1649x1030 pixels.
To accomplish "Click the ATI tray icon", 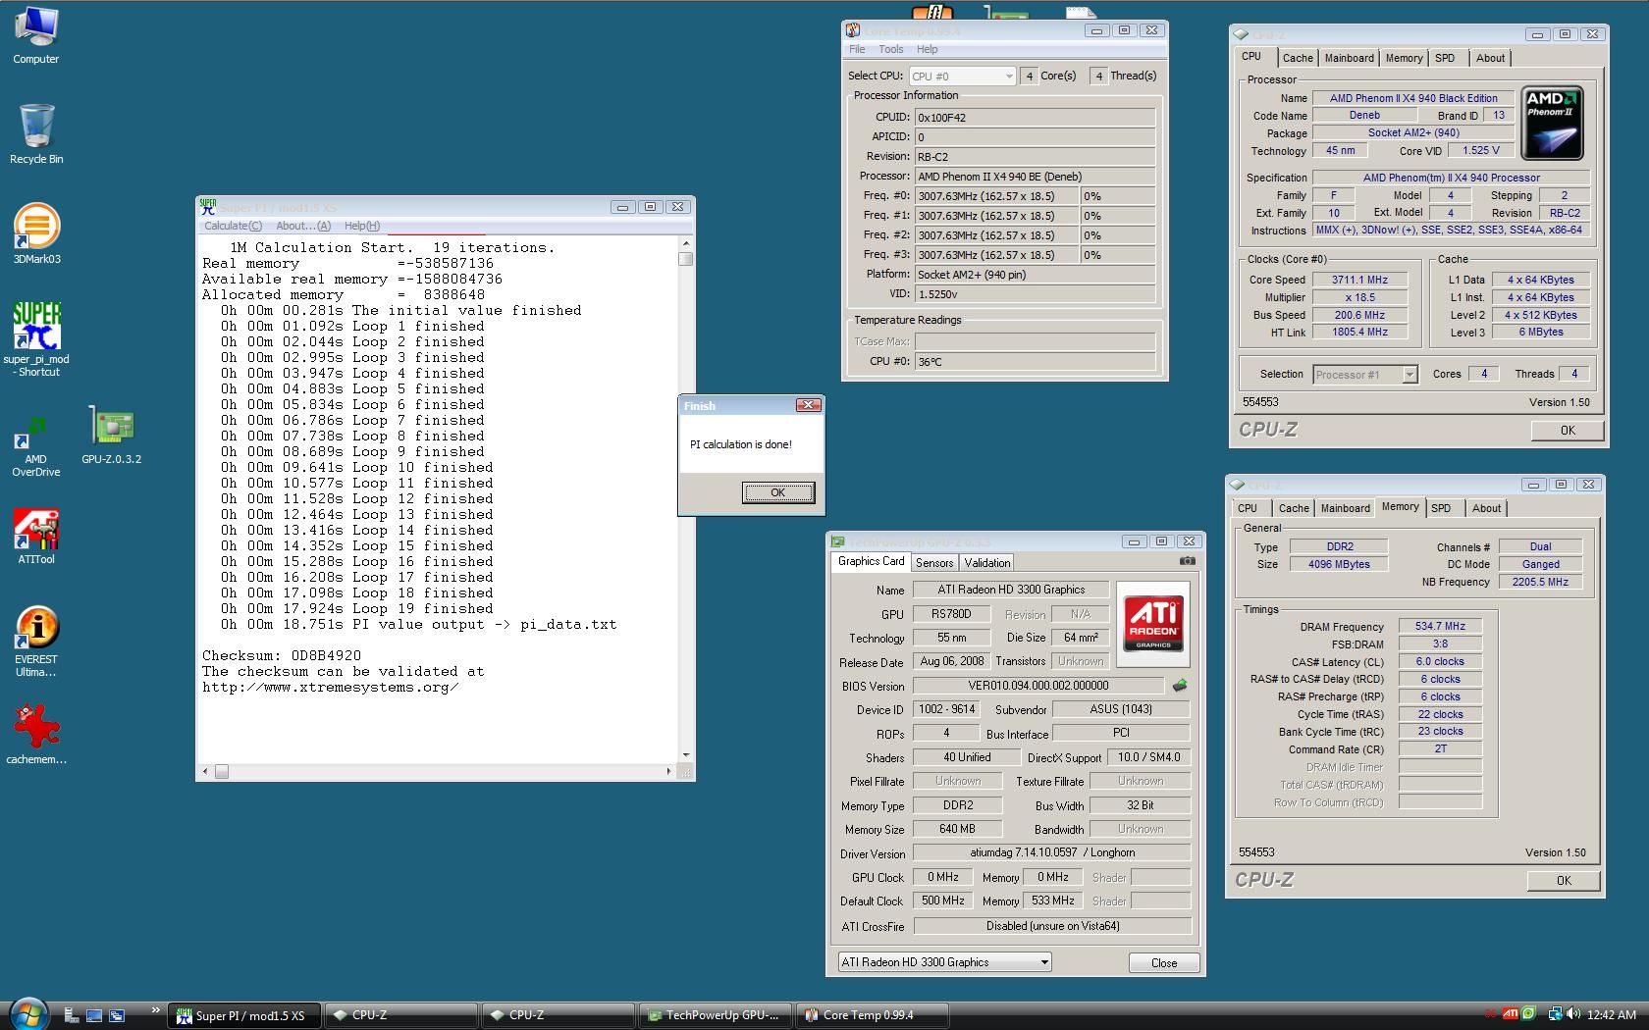I will pos(1511,1014).
